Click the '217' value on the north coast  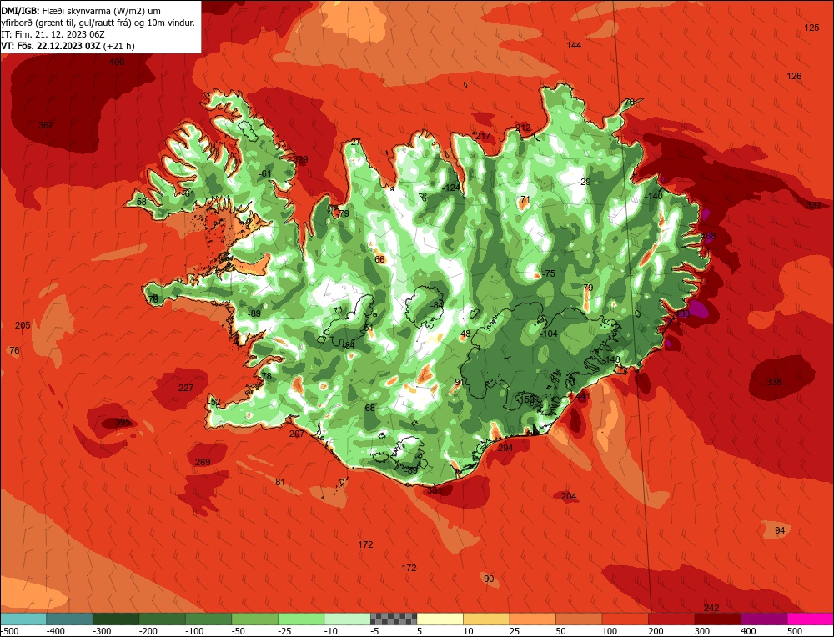coord(483,136)
